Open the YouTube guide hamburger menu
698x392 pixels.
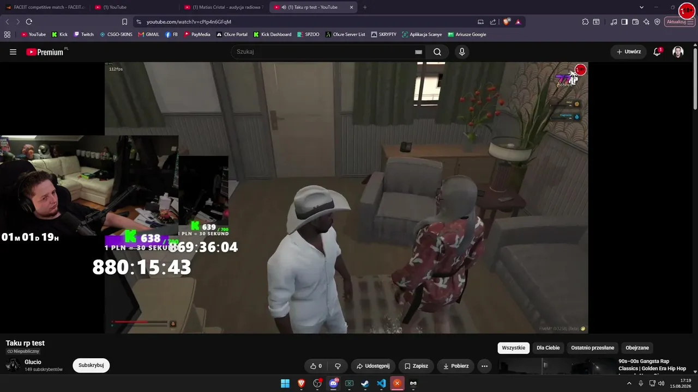tap(13, 52)
